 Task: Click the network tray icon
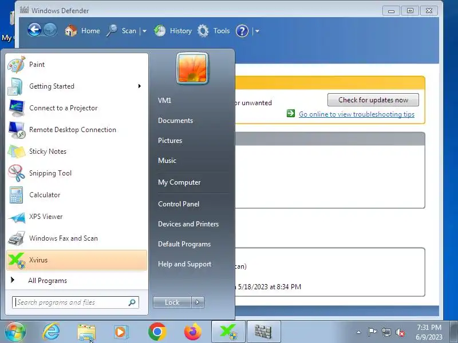(386, 332)
